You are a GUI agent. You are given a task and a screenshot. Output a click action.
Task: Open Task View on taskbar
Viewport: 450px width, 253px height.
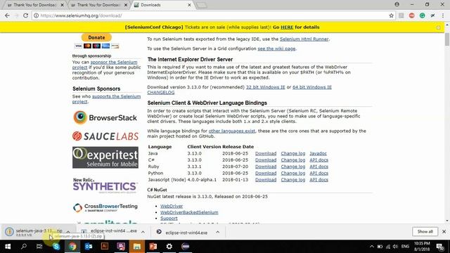tap(39, 247)
